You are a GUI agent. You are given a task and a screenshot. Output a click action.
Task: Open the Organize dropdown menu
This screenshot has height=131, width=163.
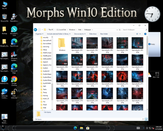pyautogui.click(x=39, y=34)
